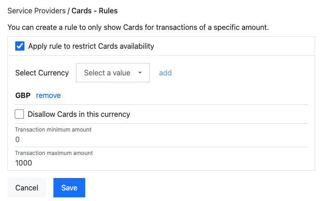Click the 'Apply rule to restrict Cards availability' label
Screen dimensions: 322x201
(91, 46)
